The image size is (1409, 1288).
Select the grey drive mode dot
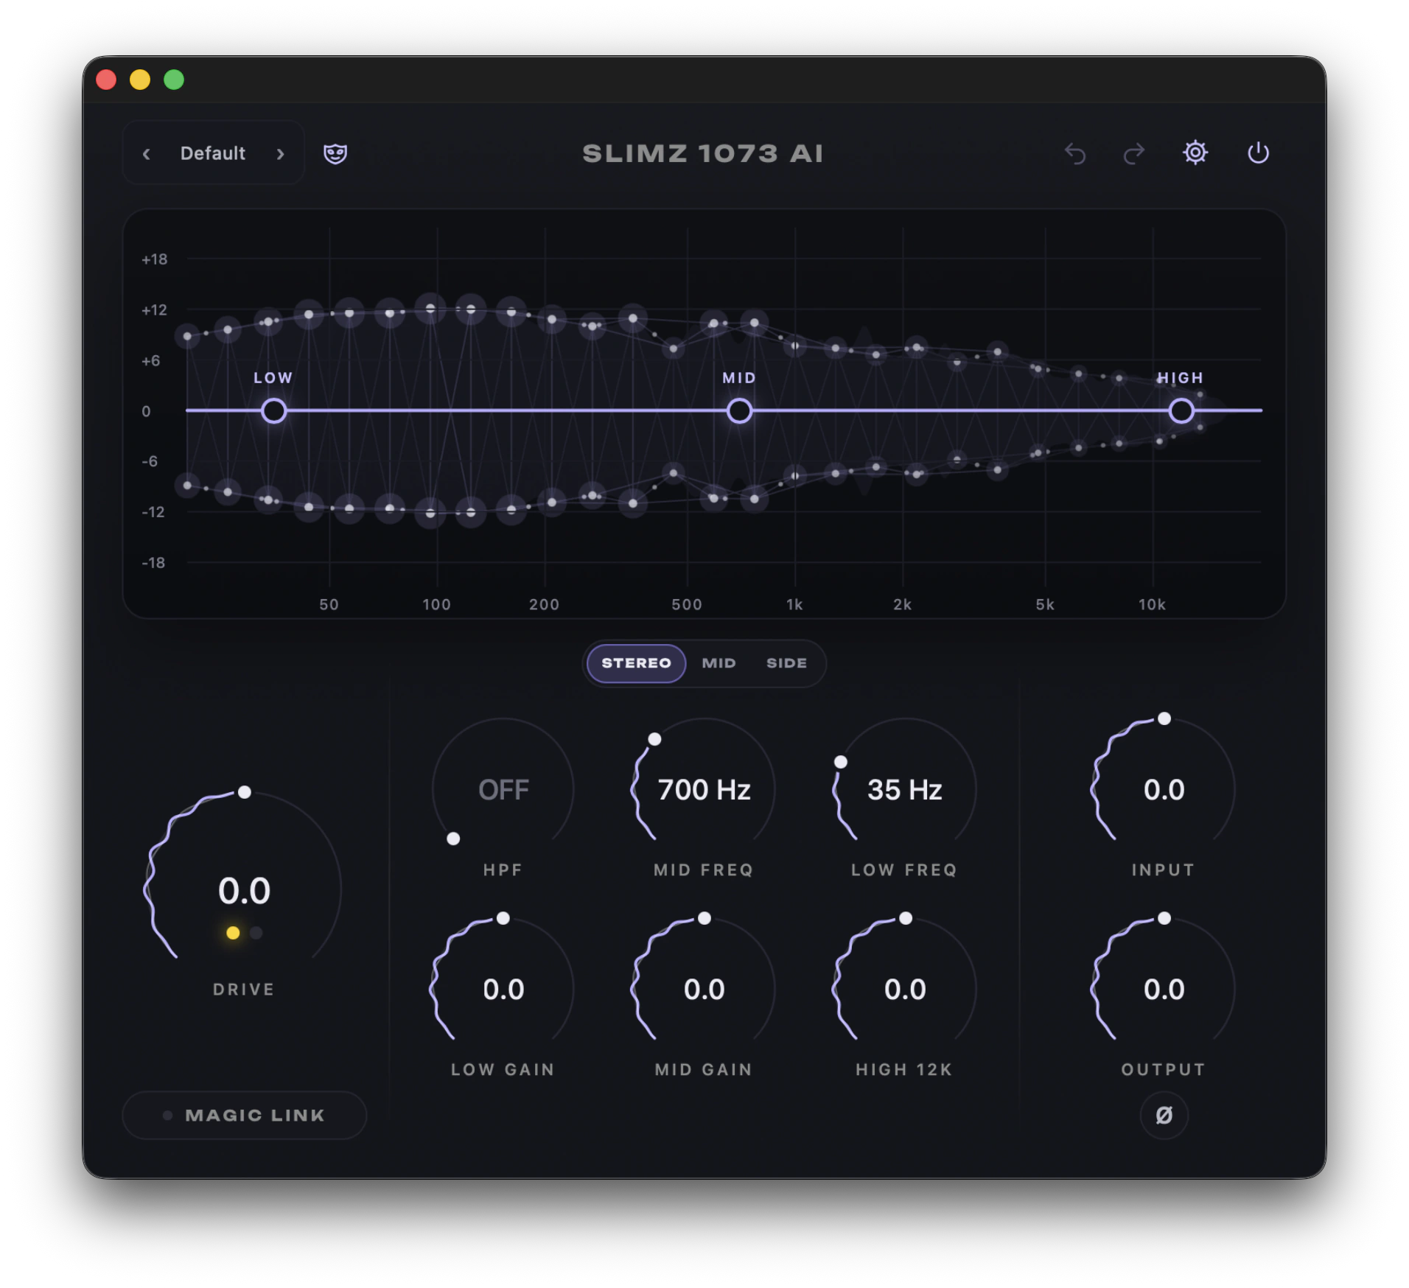point(256,933)
